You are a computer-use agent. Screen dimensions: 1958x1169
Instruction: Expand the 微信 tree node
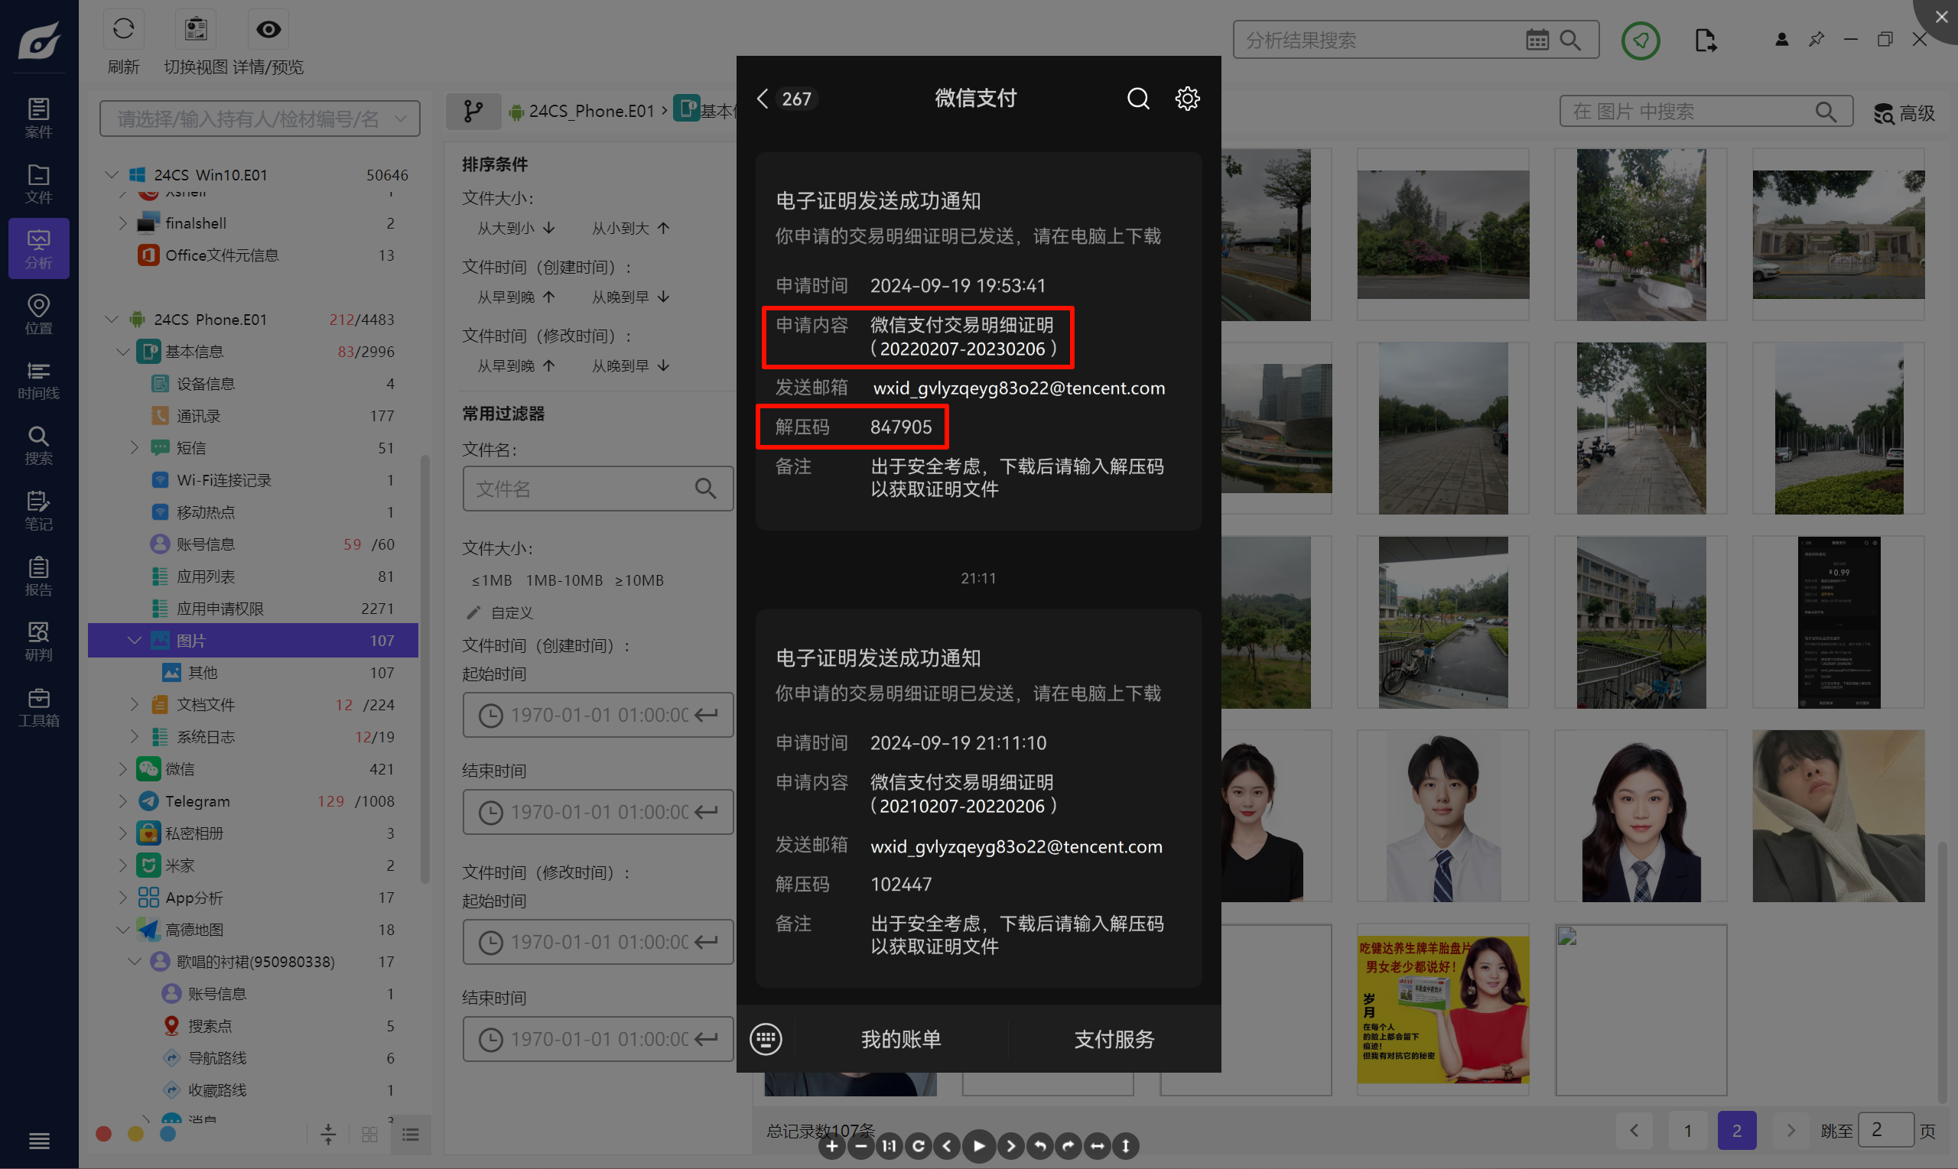(x=123, y=769)
